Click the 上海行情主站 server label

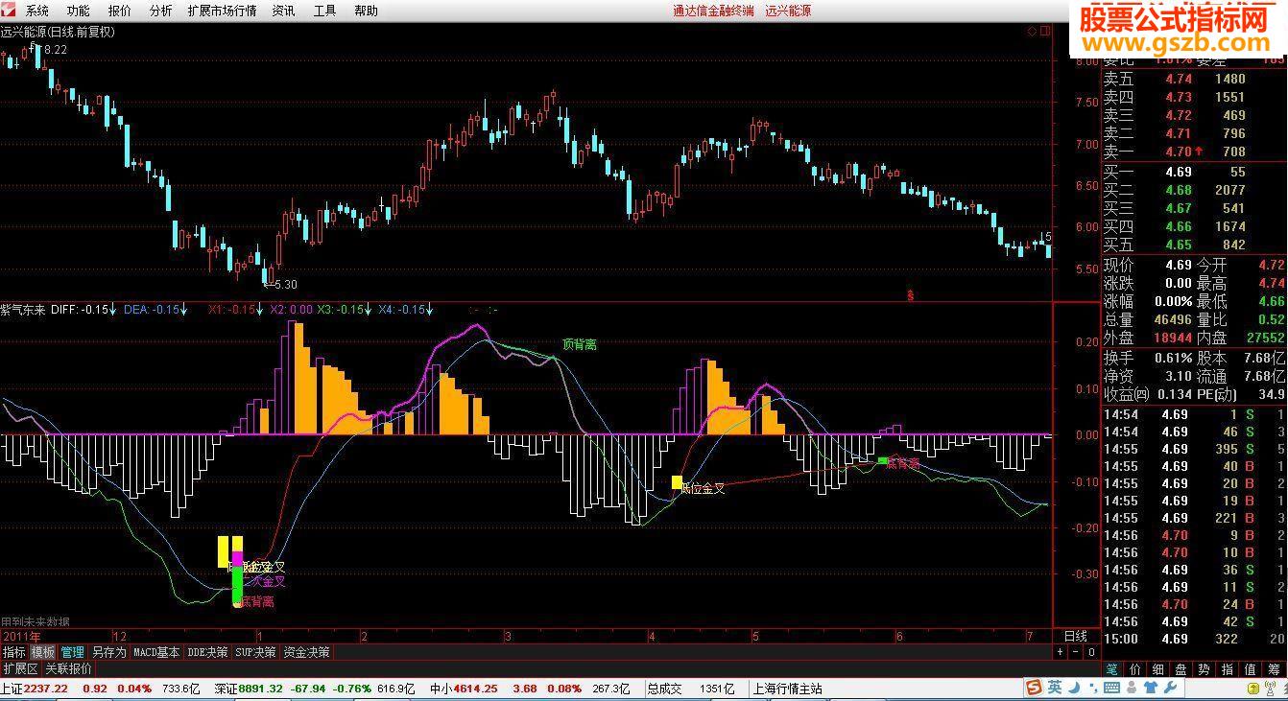(788, 689)
